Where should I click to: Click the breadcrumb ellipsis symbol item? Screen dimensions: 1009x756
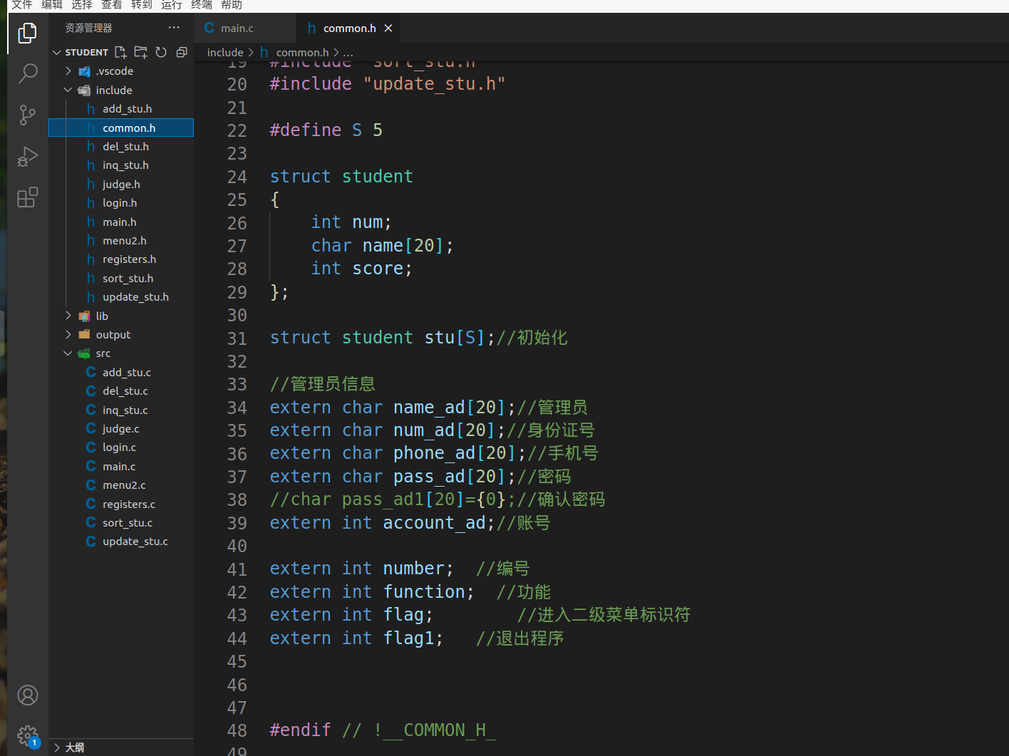348,53
